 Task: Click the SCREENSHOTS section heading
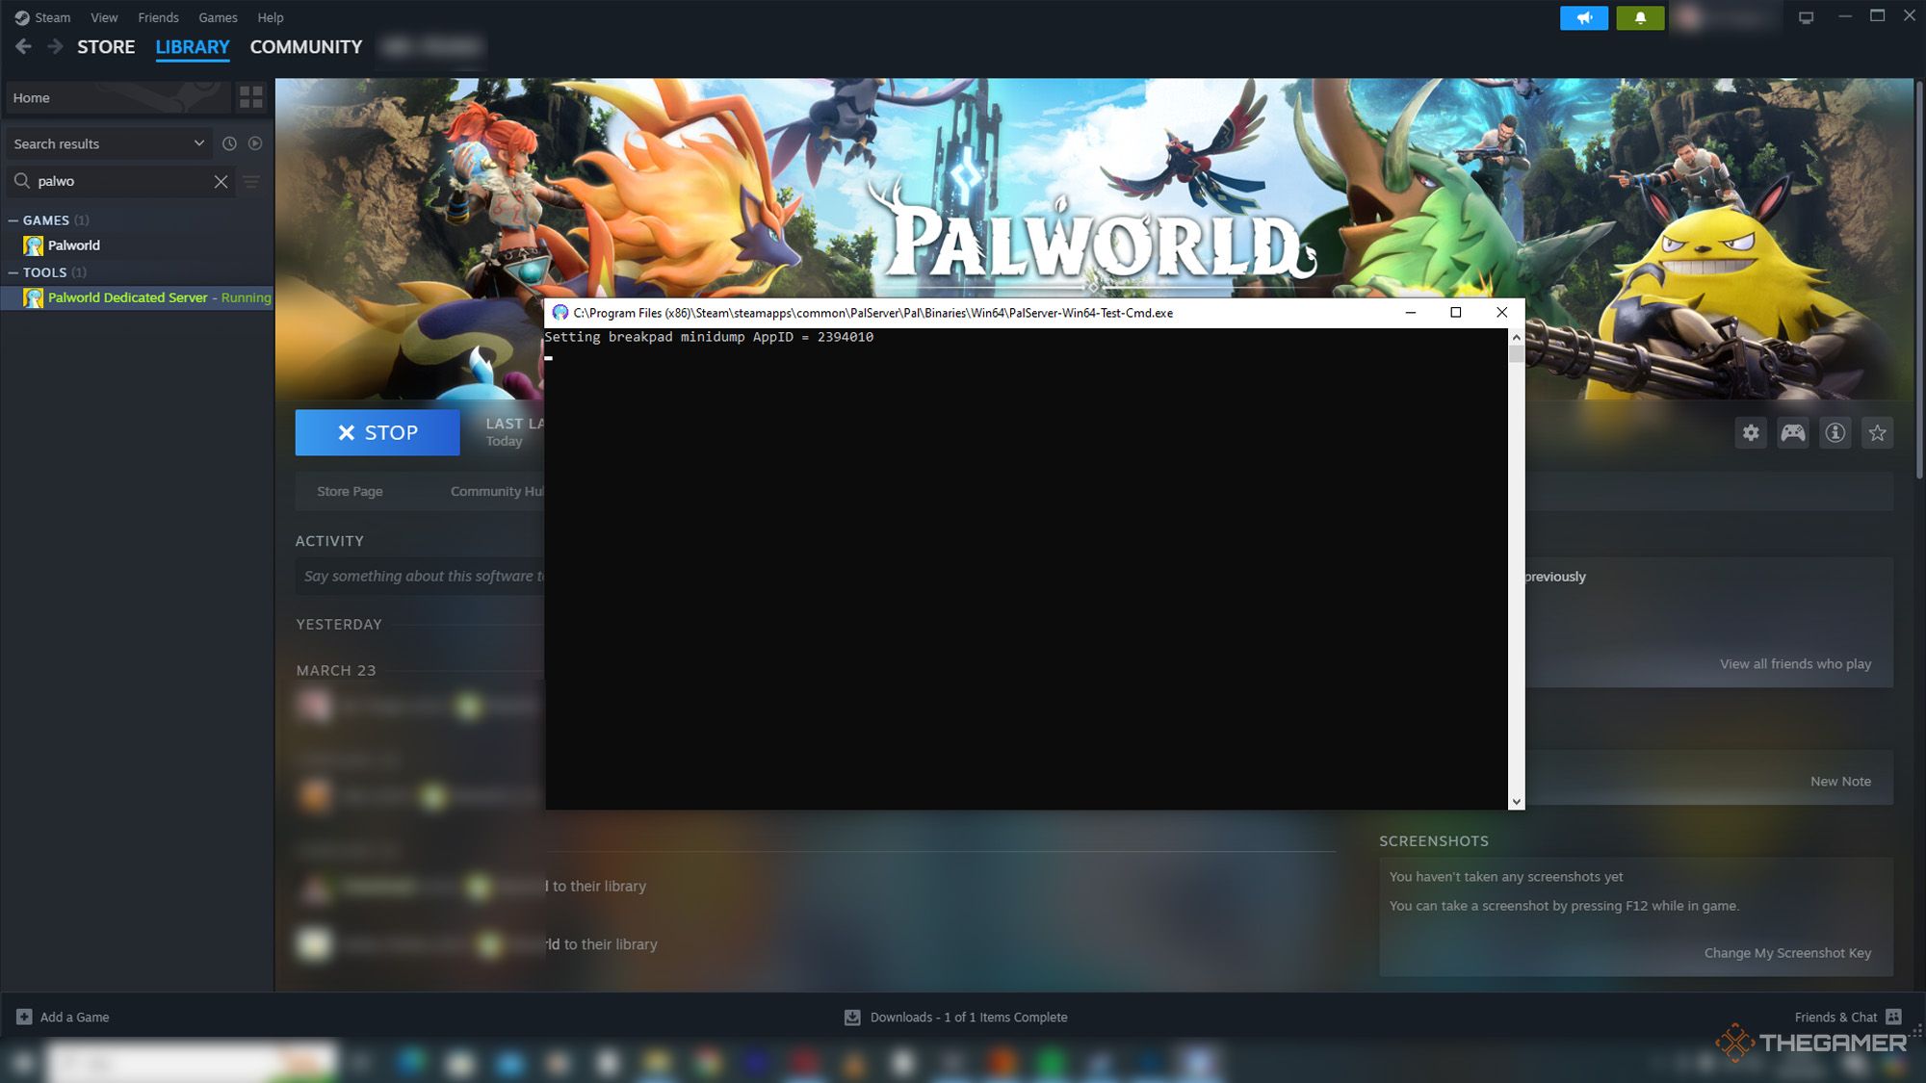point(1434,840)
